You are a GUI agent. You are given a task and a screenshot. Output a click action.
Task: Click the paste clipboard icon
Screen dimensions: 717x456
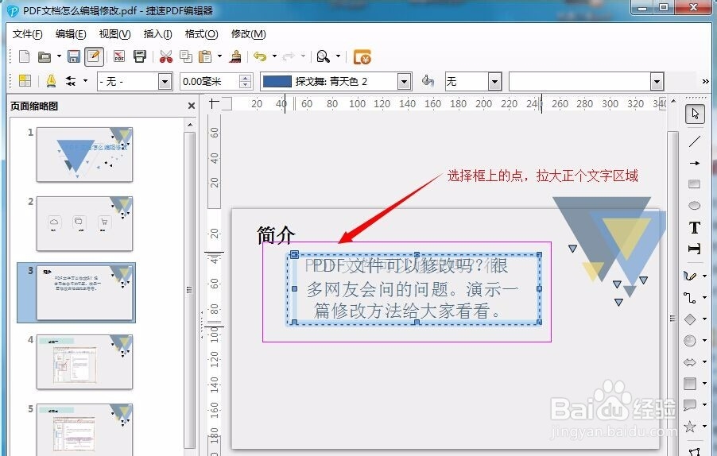point(205,56)
